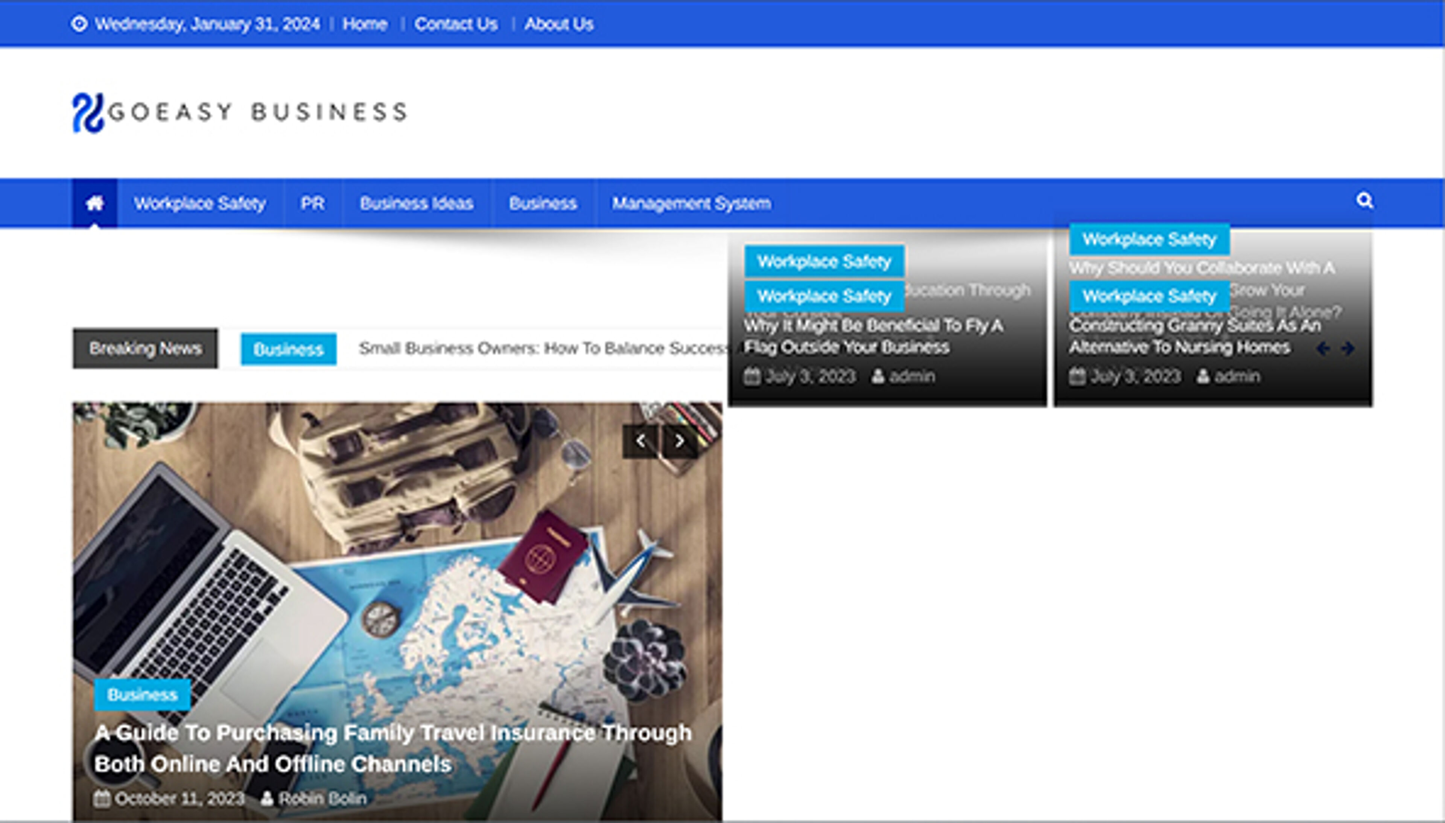Screen dimensions: 1445x823
Task: Select the admin author icon under flag article
Action: tap(877, 375)
